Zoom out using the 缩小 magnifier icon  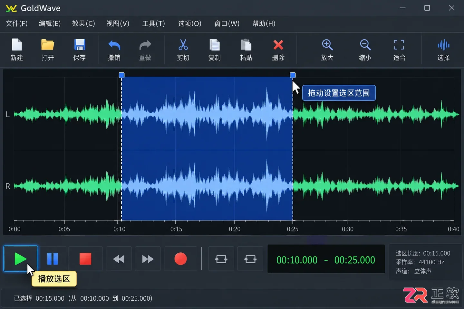365,45
